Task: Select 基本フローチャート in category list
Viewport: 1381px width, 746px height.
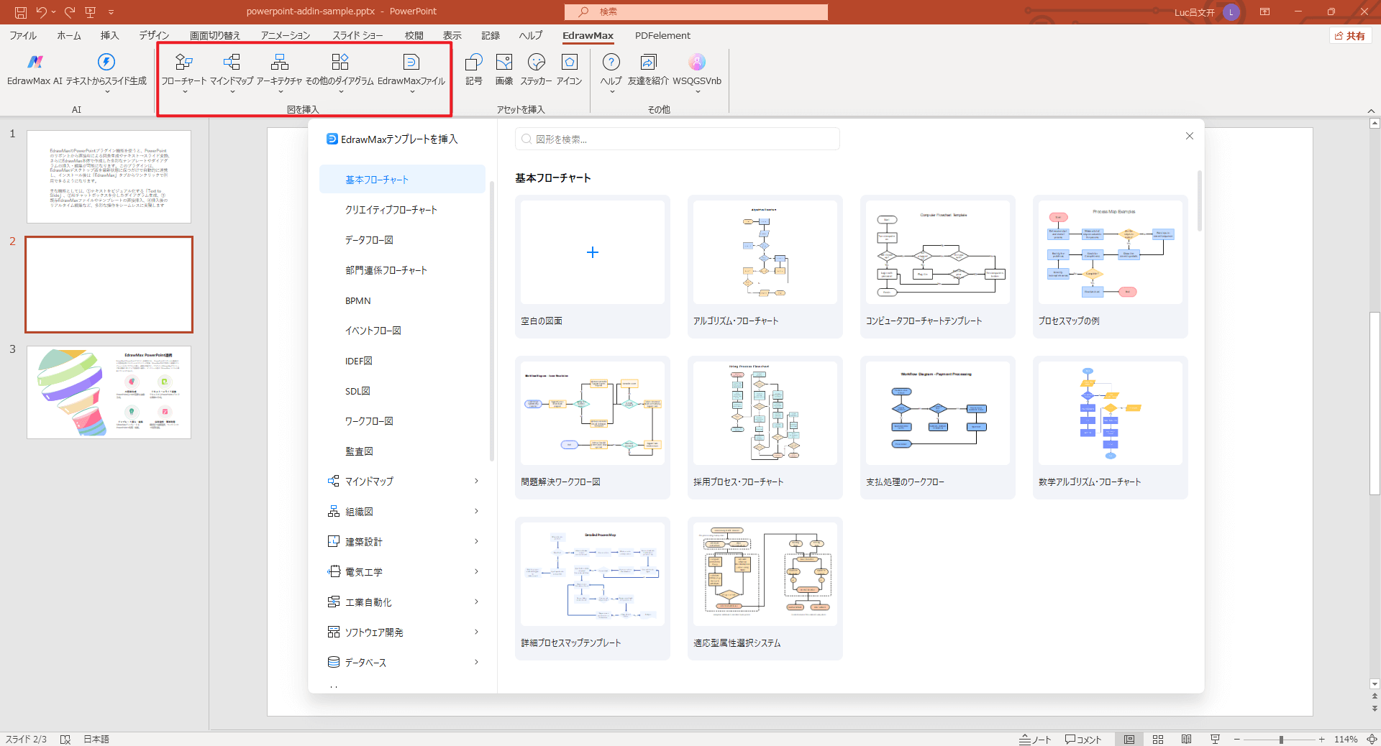Action: coord(403,180)
